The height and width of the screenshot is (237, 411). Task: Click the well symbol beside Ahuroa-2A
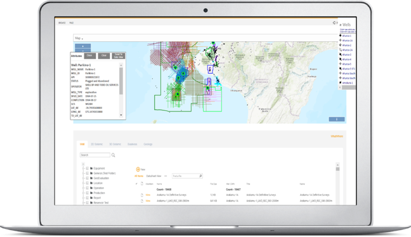tap(341, 50)
